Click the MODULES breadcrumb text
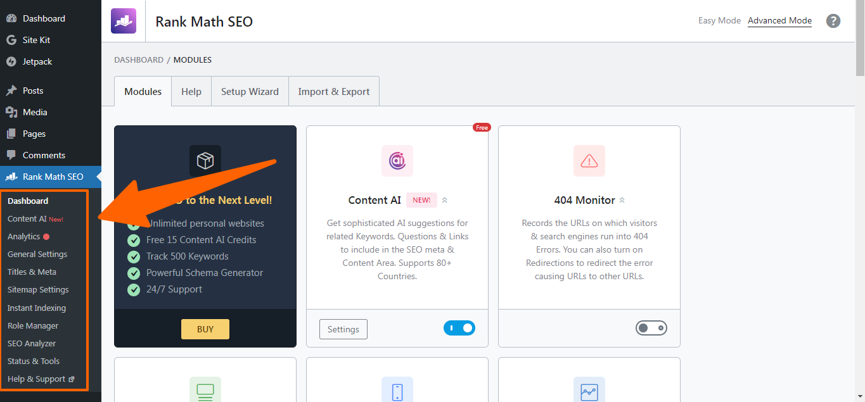The width and height of the screenshot is (865, 402). tap(193, 60)
